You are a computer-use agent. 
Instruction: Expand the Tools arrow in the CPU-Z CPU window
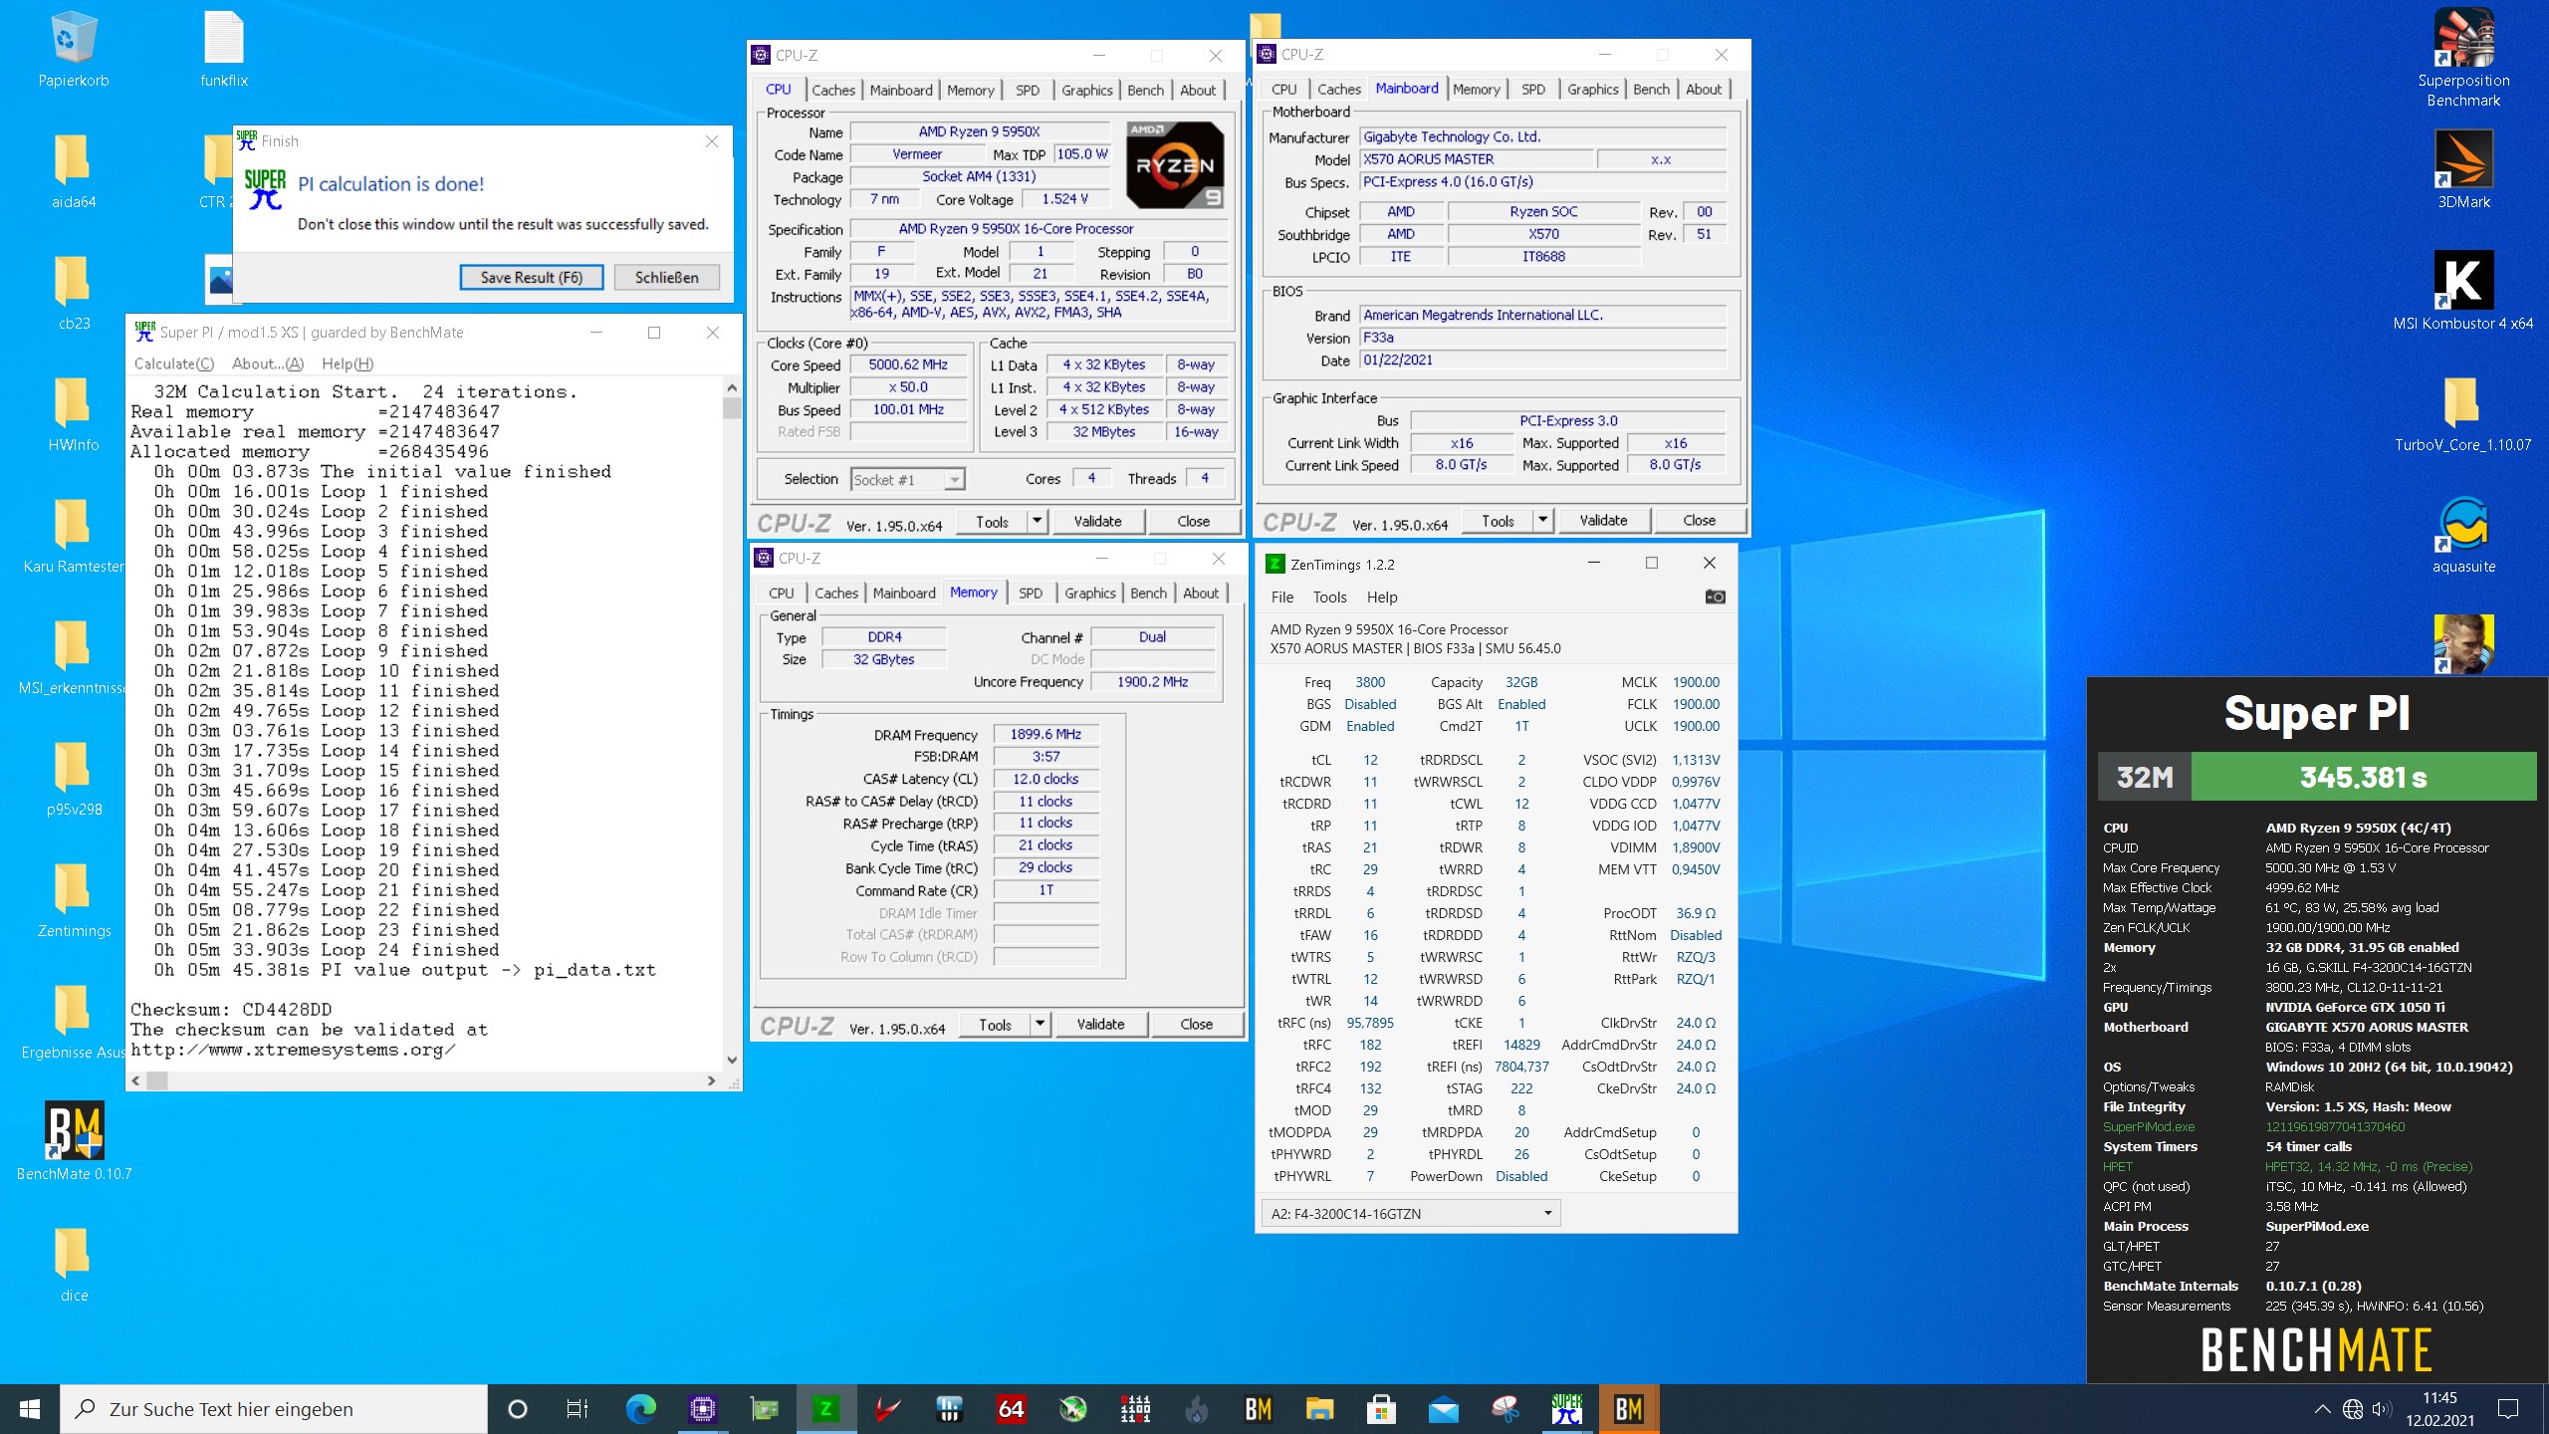(x=1037, y=521)
